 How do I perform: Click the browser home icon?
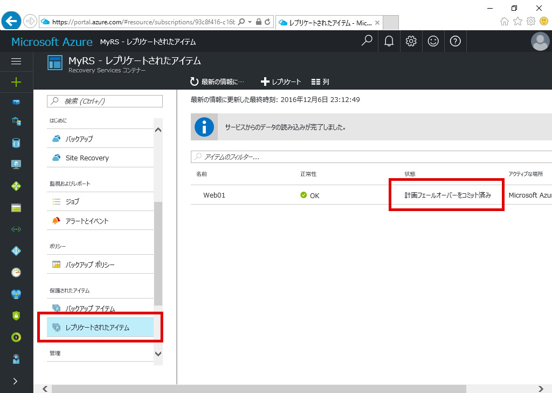coord(505,22)
